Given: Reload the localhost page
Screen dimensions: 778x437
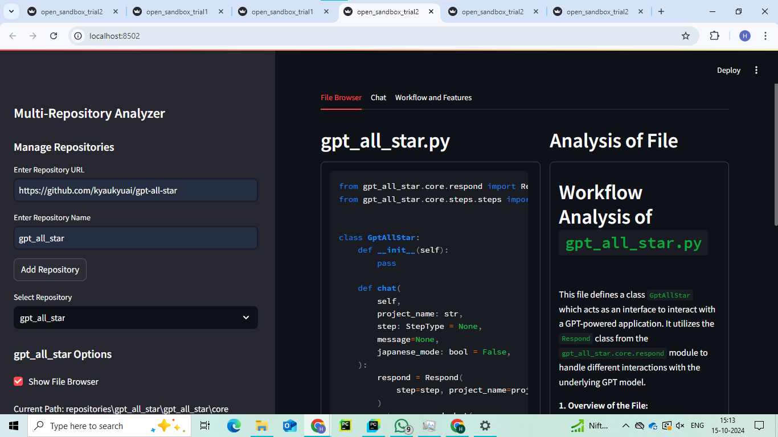Looking at the screenshot, I should pos(54,36).
